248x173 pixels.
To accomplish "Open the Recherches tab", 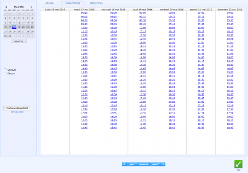I will tap(96, 3).
